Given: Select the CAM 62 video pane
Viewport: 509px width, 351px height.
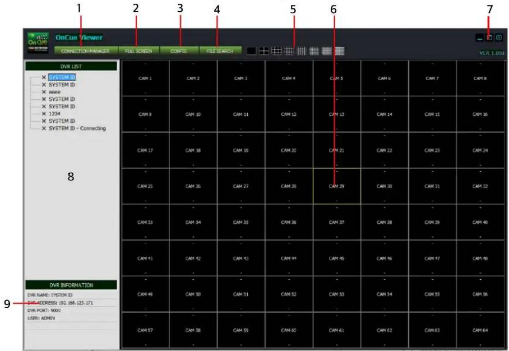Looking at the screenshot, I should click(x=384, y=330).
